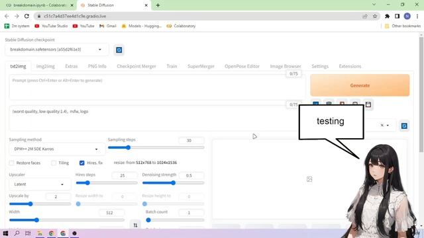Open Task View on taskbar
The width and height of the screenshot is (424, 238).
click(28, 233)
